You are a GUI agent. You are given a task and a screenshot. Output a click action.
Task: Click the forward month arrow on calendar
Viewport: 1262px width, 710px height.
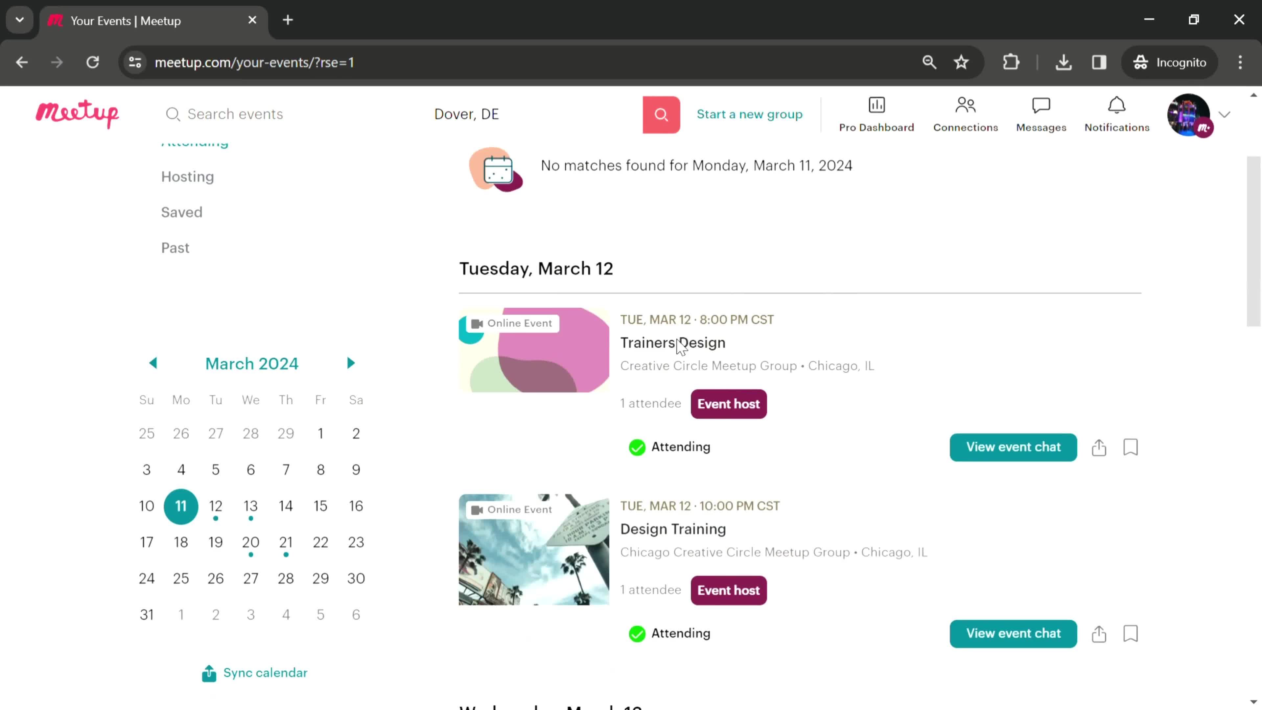point(351,363)
